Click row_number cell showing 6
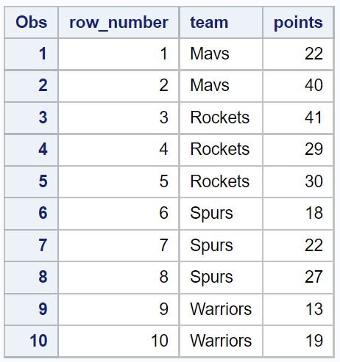Image resolution: width=340 pixels, height=362 pixels. click(118, 214)
